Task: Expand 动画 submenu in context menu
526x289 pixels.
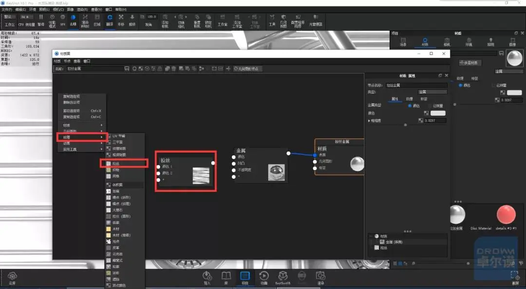Action: pos(82,143)
